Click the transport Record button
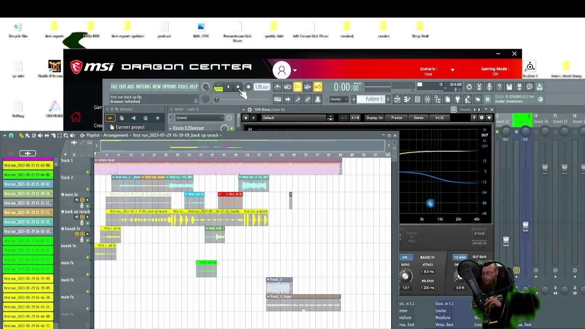Viewport: 585px width, 329px height. click(248, 87)
